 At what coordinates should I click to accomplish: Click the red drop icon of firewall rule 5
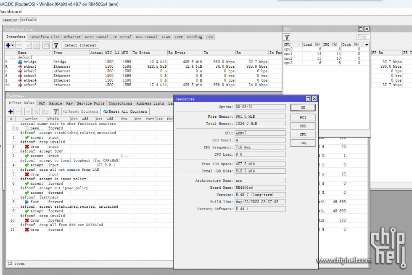(27, 175)
